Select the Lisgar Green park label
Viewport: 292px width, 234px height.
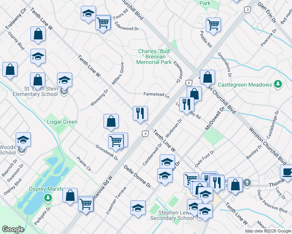click(62, 122)
